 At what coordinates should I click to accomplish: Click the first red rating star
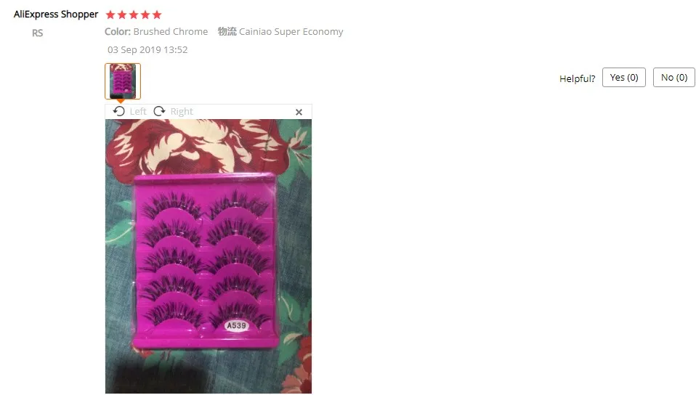point(110,15)
